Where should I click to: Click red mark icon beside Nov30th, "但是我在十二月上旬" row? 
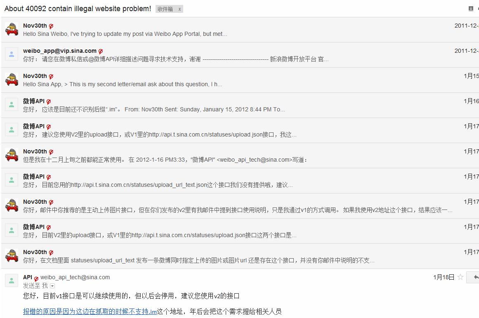coord(51,152)
